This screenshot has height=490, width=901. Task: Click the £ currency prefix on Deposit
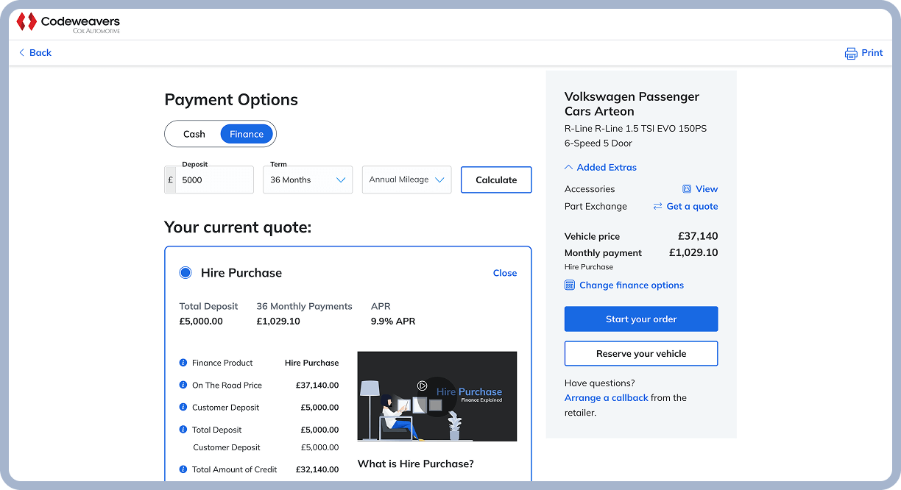click(171, 180)
